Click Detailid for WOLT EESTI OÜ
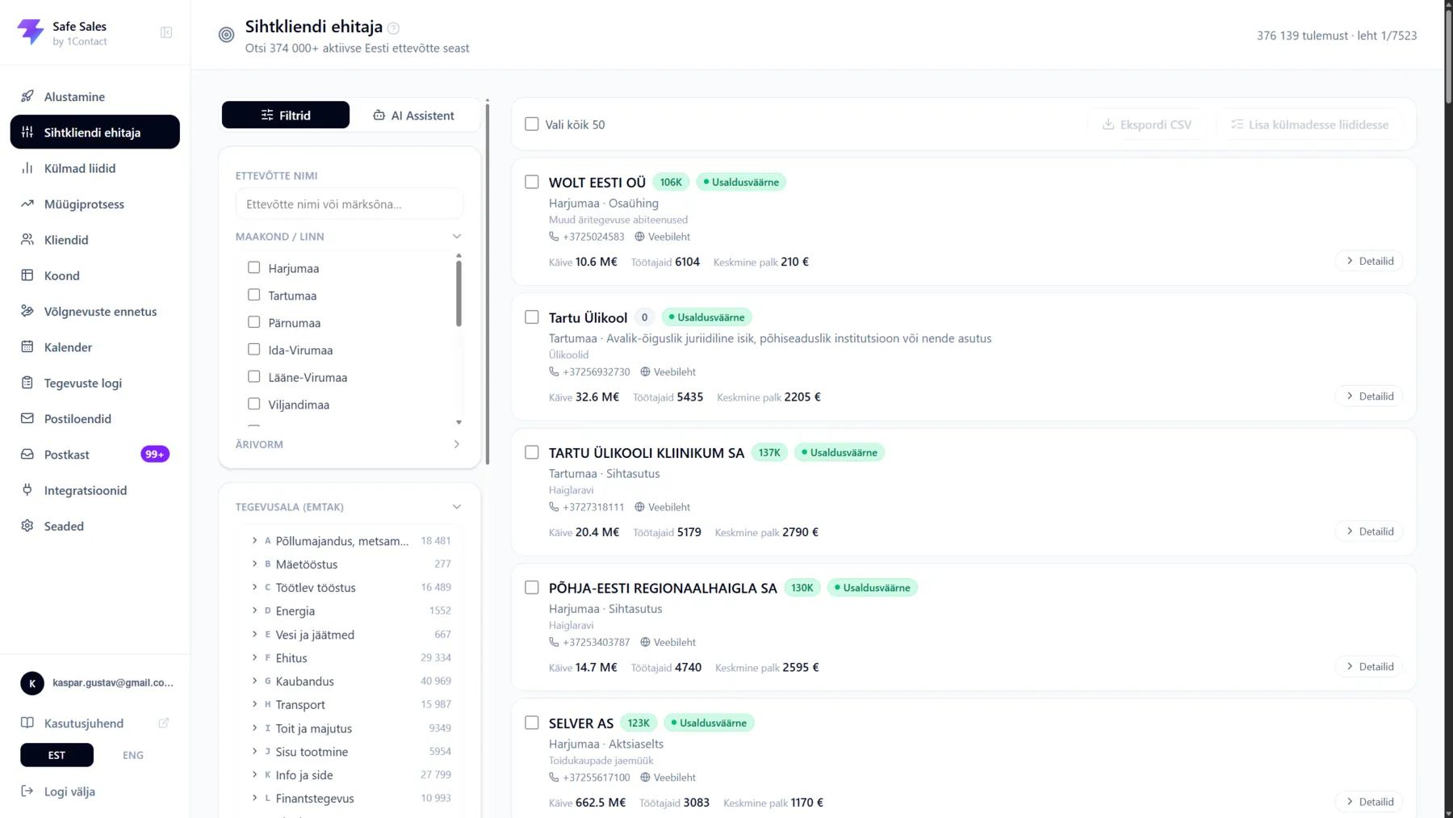 (1370, 261)
